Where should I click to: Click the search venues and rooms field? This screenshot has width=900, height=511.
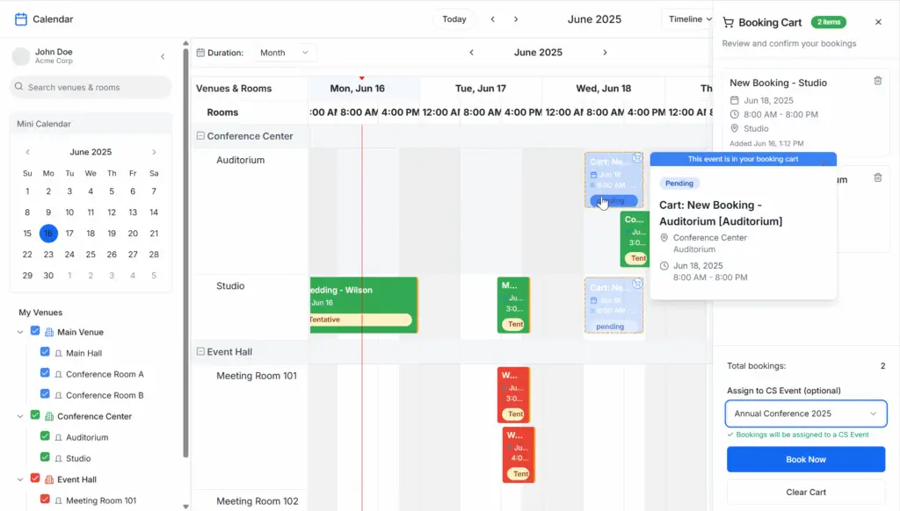[91, 87]
